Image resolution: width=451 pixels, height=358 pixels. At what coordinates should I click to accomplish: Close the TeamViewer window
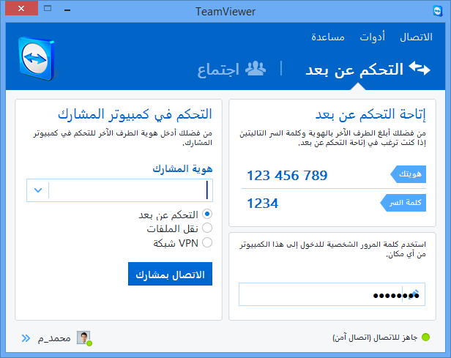pyautogui.click(x=21, y=8)
